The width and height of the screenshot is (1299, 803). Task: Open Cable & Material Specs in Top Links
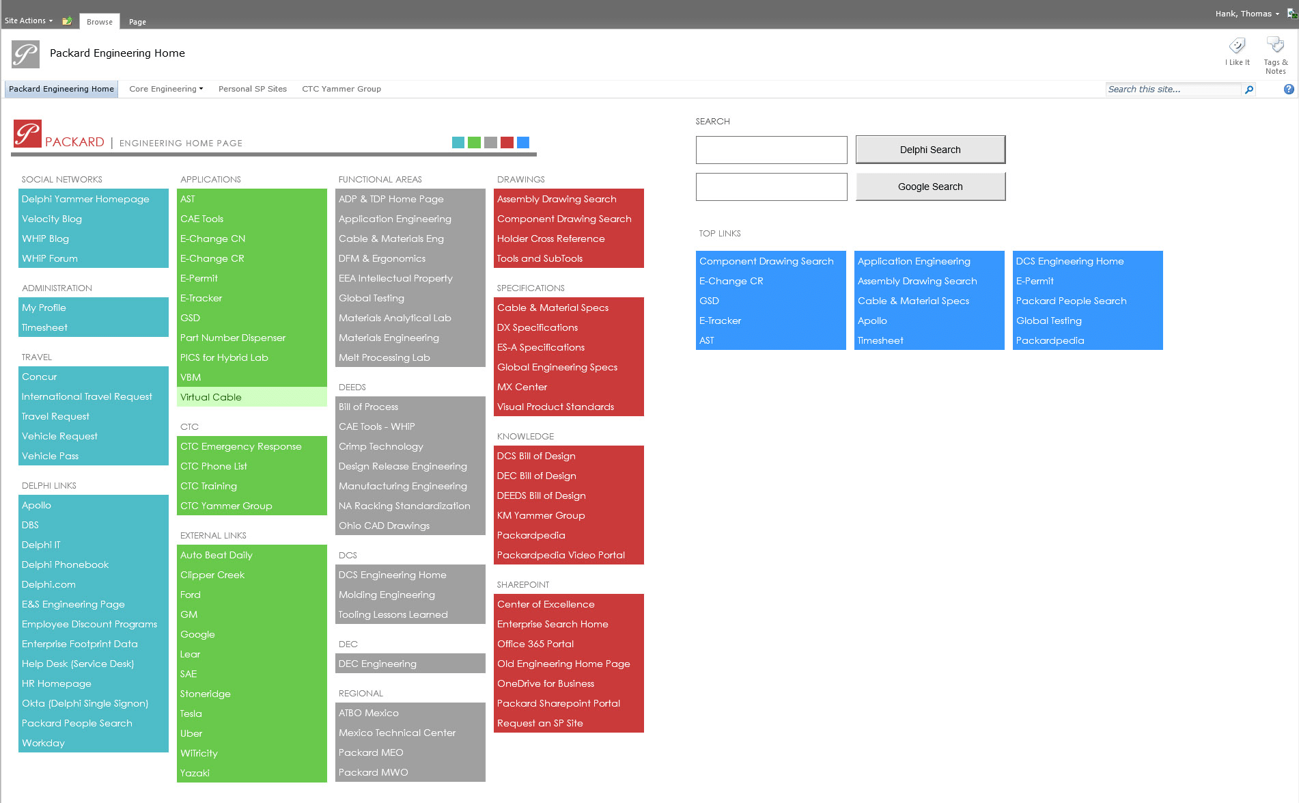(x=913, y=301)
